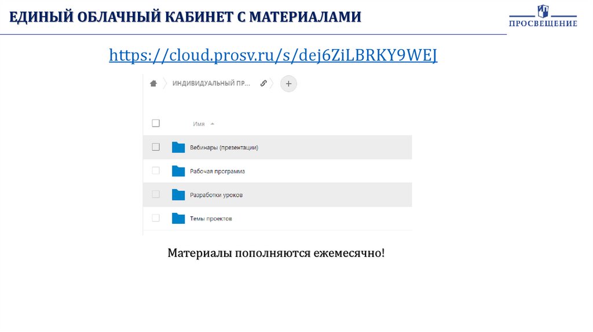Open the cloud.prosv.ru hyperlink

coord(273,55)
